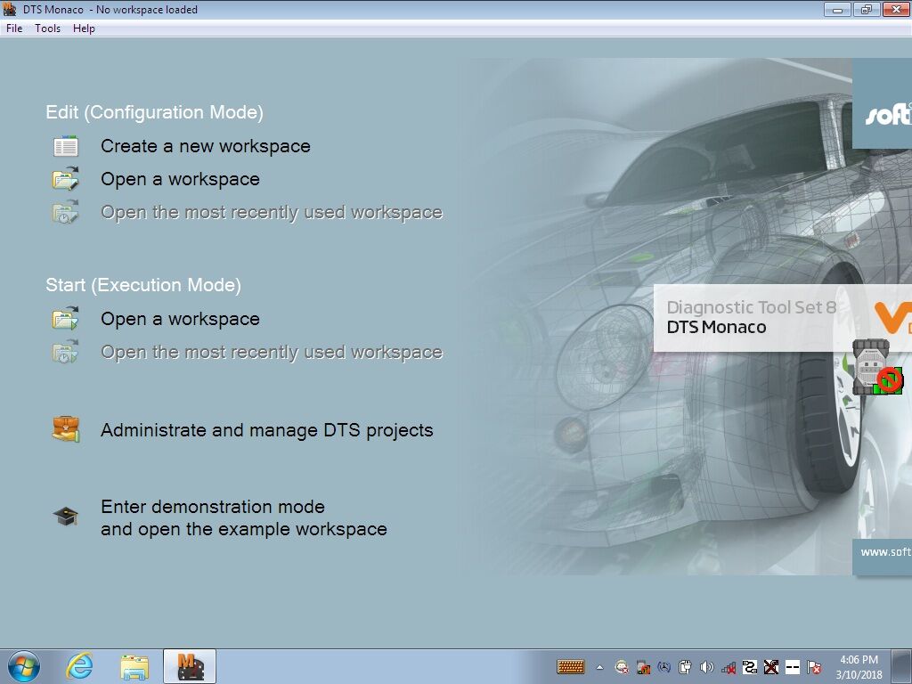Viewport: 912px width, 684px height.
Task: Choose Open a workspace text under Edit (Configuration Mode)
Action: [180, 179]
